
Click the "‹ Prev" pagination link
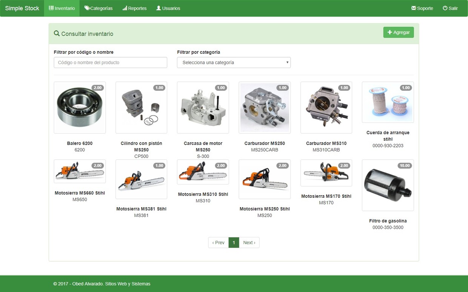click(218, 242)
